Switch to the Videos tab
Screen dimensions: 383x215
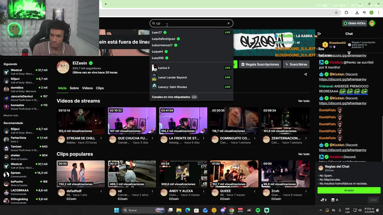click(x=87, y=88)
